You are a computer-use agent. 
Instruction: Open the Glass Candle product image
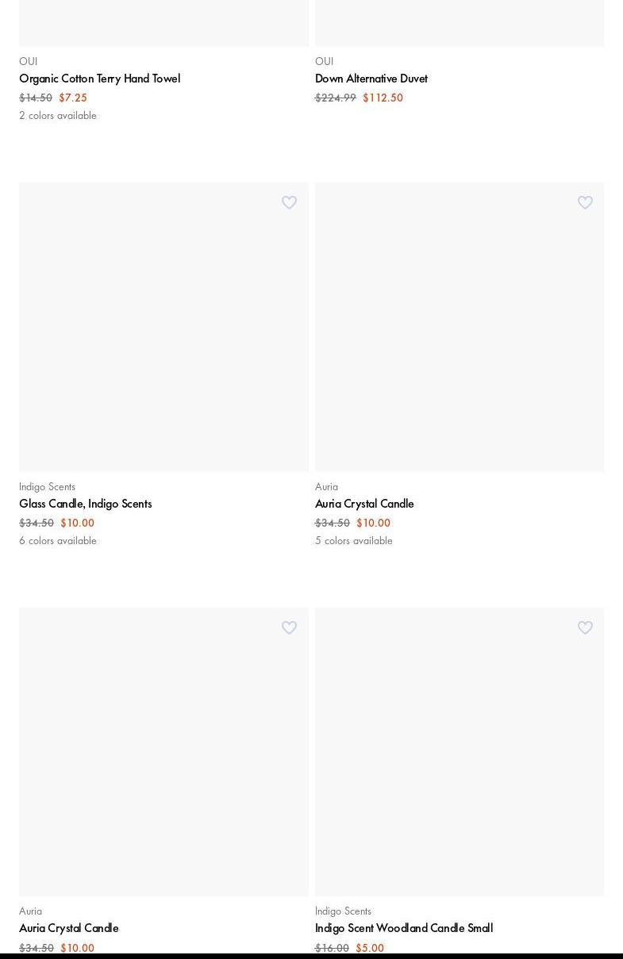pos(163,327)
